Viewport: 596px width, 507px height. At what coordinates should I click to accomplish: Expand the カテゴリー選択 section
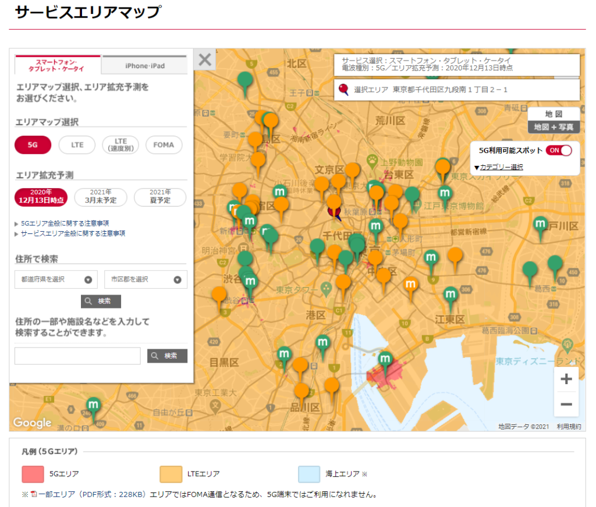click(x=499, y=167)
